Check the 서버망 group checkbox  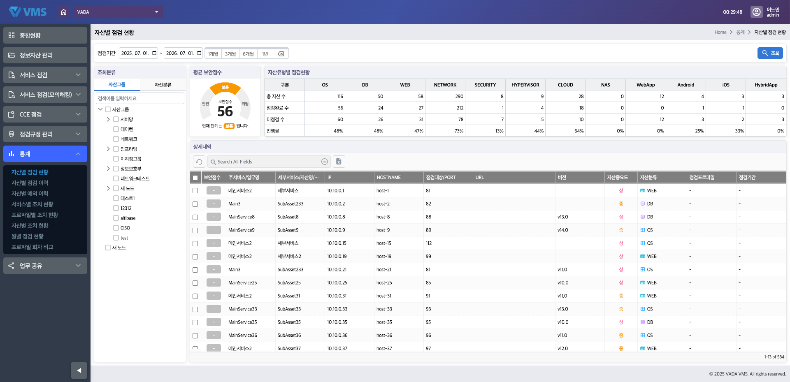click(116, 119)
